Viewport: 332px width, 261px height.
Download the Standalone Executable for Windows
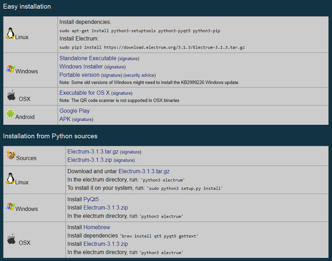[x=88, y=58]
